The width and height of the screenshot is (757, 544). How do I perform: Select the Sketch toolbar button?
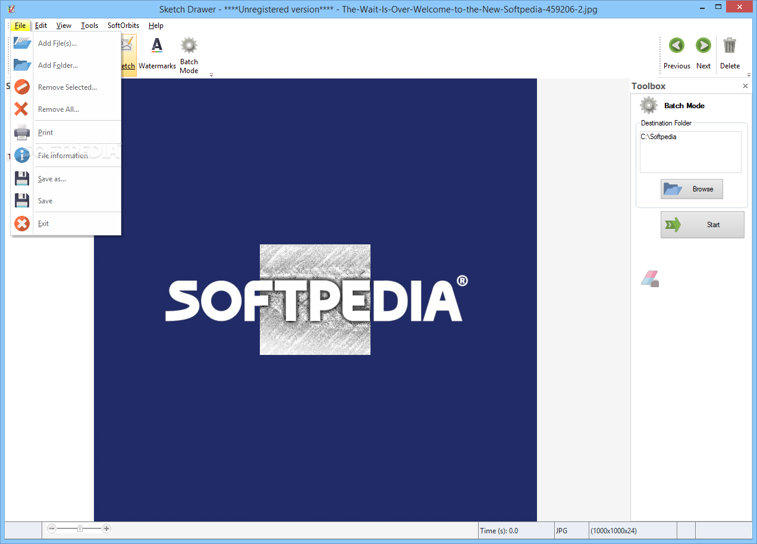(x=128, y=55)
